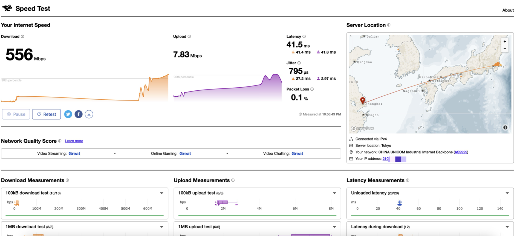Share results via the Twitter icon
This screenshot has width=517, height=236.
point(68,114)
